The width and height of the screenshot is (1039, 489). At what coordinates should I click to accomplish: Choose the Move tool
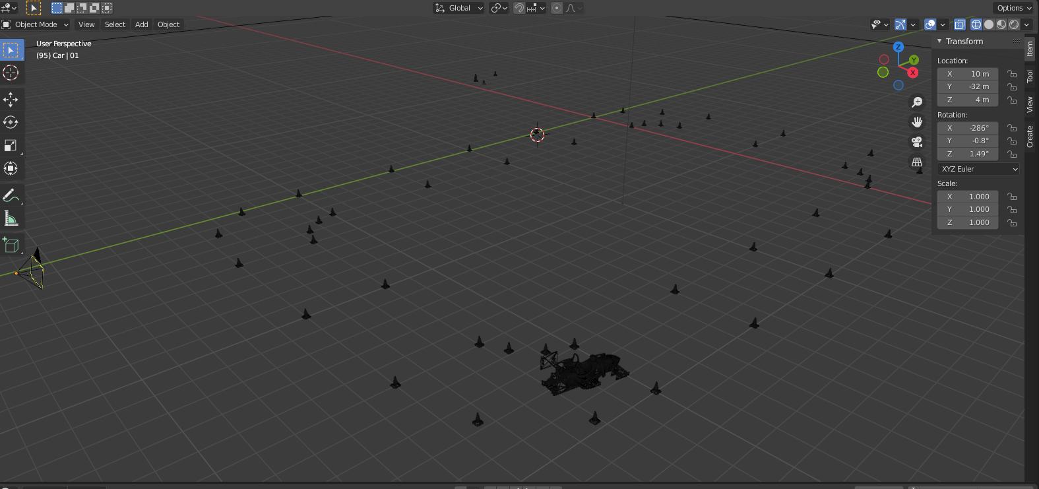pos(11,99)
